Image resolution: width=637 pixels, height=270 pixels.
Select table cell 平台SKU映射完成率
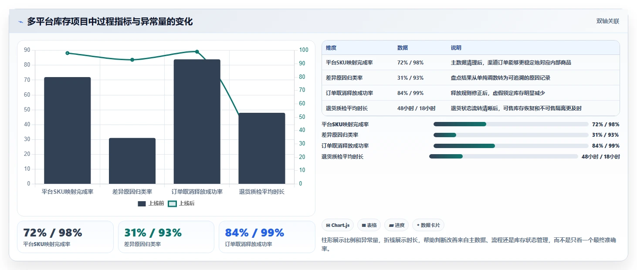(x=349, y=63)
